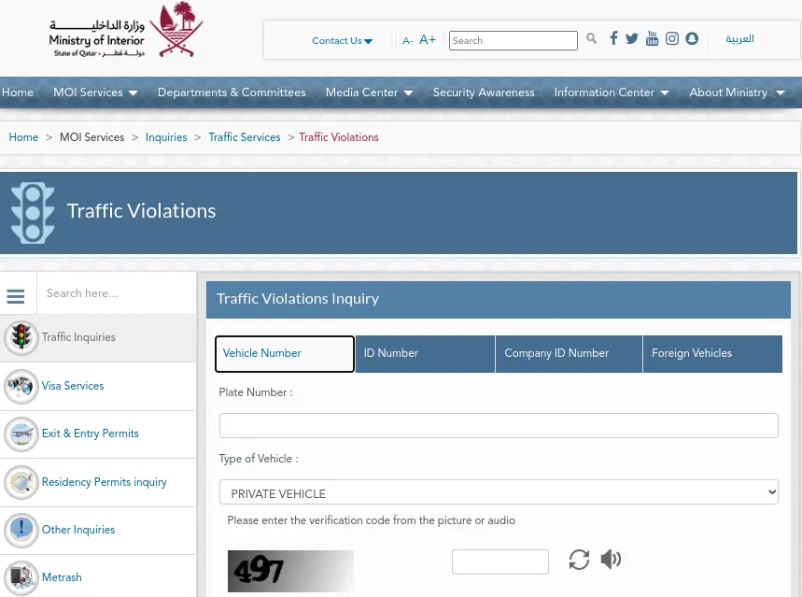Refresh the captcha verification image
The width and height of the screenshot is (802, 597).
coord(579,559)
